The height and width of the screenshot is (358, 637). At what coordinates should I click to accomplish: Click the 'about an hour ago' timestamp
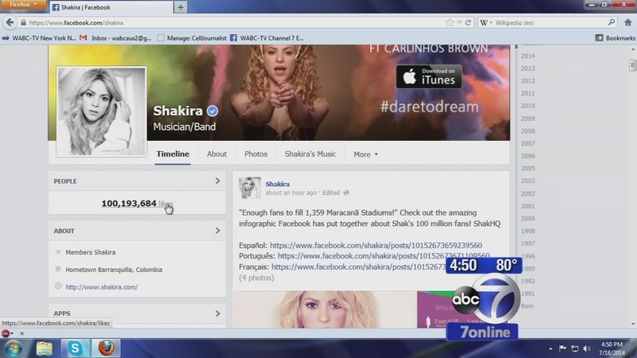click(291, 193)
